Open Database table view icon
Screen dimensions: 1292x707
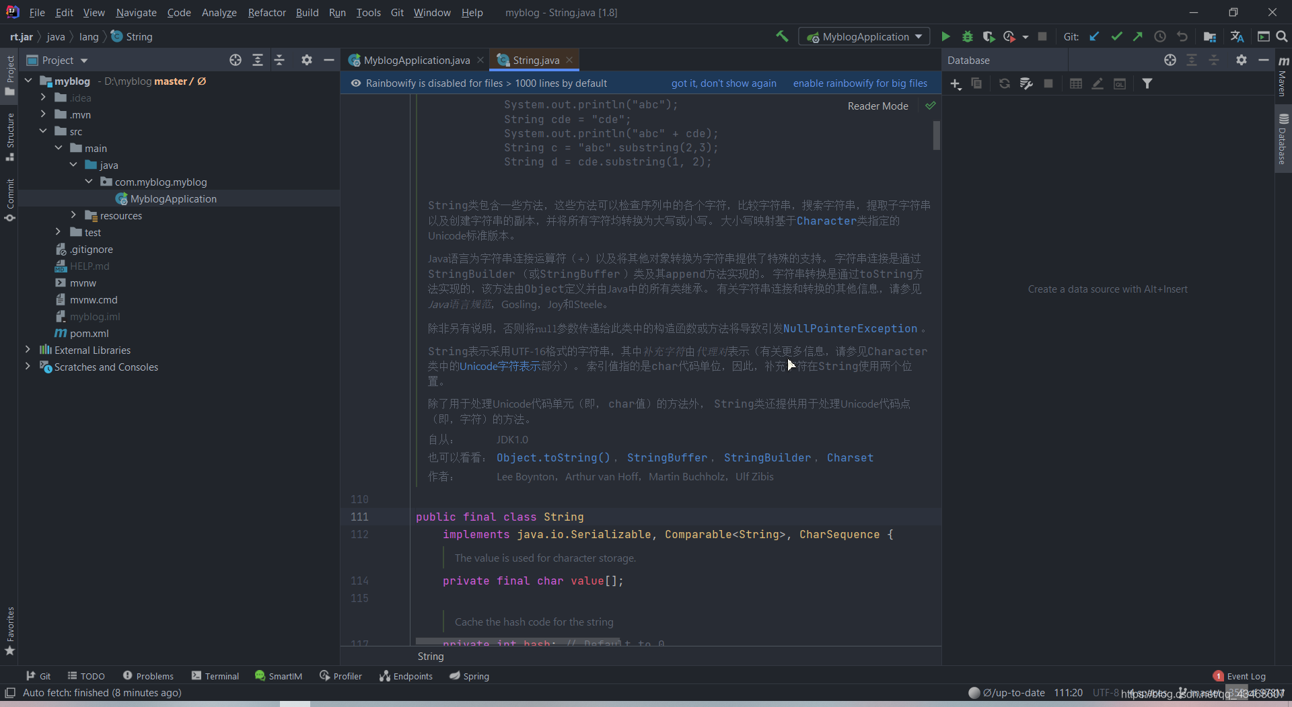tap(1076, 83)
